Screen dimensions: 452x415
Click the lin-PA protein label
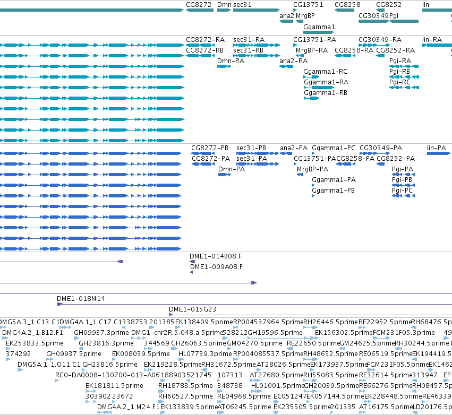click(x=437, y=148)
